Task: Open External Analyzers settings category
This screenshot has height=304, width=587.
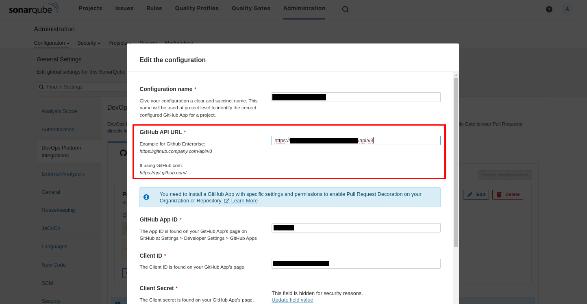Action: pos(63,174)
